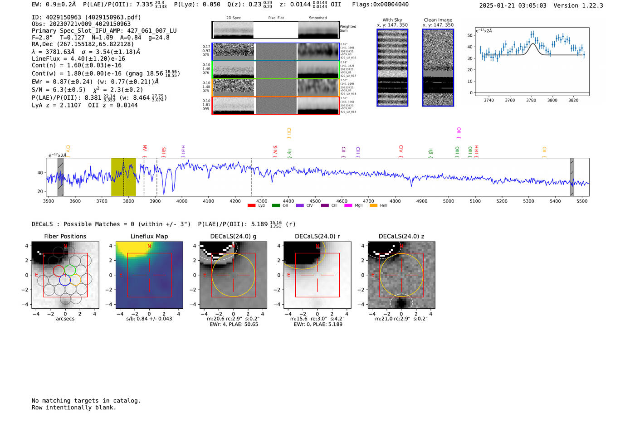The height and width of the screenshot is (432, 635).
Task: Click the "Obs: 20230721v009_4029150963" line
Action: coord(81,24)
